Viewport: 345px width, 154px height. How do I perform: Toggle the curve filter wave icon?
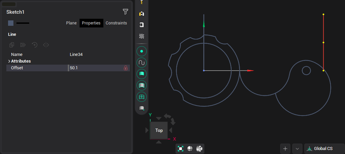[142, 63]
